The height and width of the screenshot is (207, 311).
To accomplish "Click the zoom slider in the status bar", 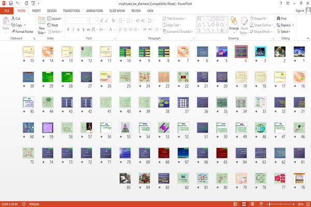I will (x=280, y=204).
